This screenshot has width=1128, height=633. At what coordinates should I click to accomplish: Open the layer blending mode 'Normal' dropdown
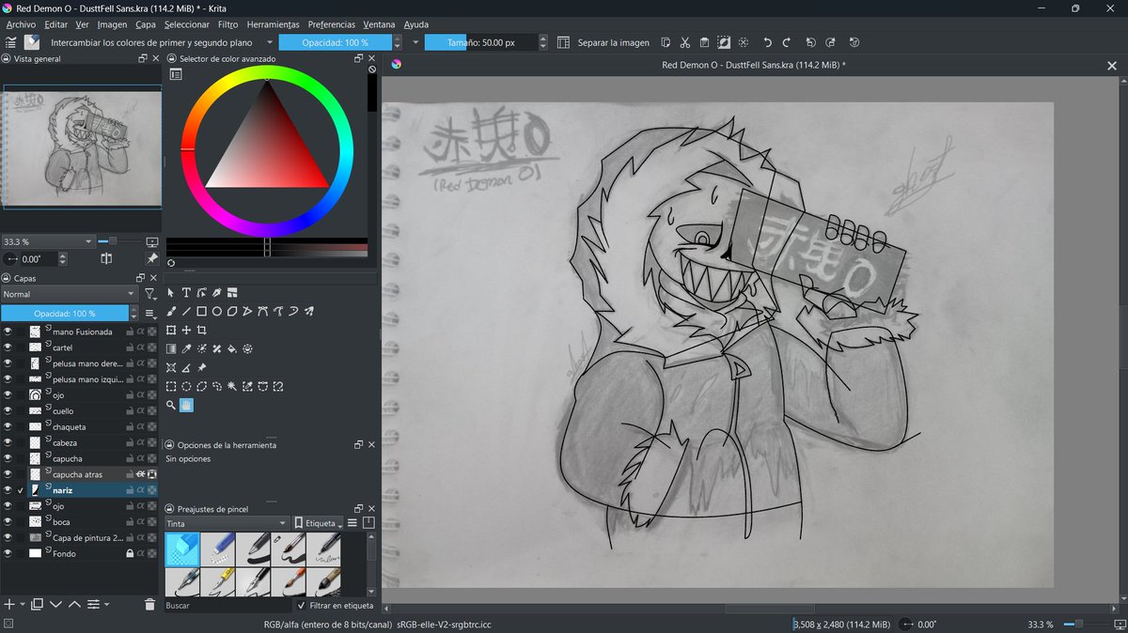[x=70, y=294]
